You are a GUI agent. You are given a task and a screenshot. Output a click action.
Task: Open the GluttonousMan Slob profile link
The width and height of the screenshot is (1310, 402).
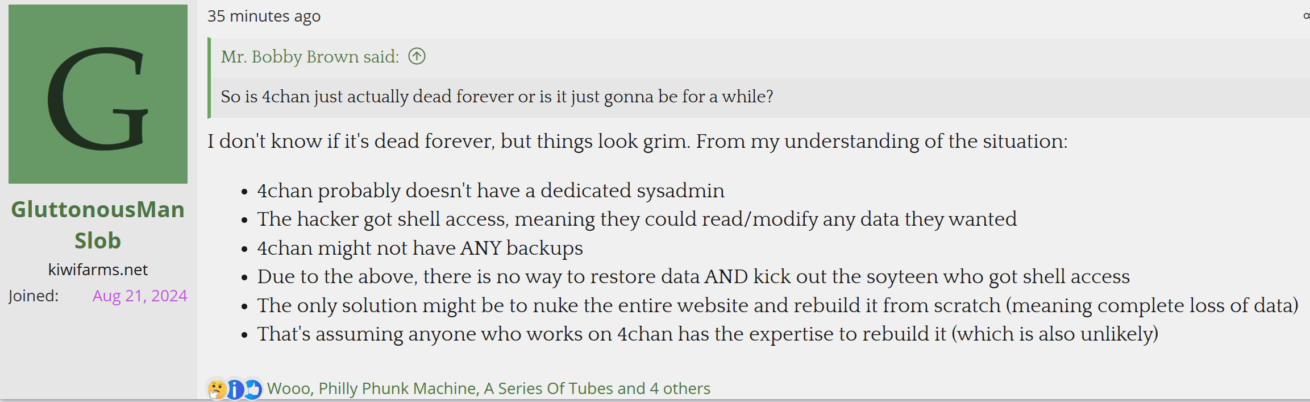coord(98,225)
